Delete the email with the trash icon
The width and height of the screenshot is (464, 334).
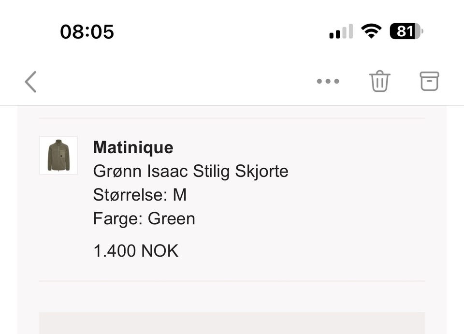(379, 81)
